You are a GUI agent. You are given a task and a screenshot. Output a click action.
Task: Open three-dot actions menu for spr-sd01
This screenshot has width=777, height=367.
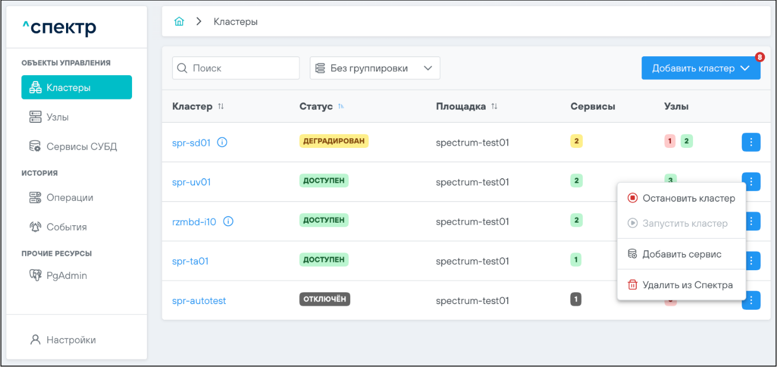click(x=750, y=142)
